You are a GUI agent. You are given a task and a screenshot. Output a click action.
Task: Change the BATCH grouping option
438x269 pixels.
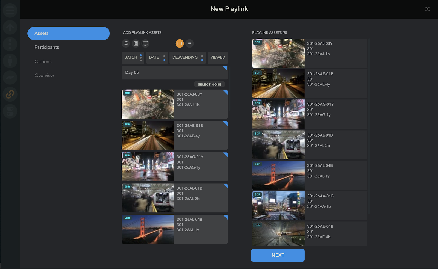132,57
